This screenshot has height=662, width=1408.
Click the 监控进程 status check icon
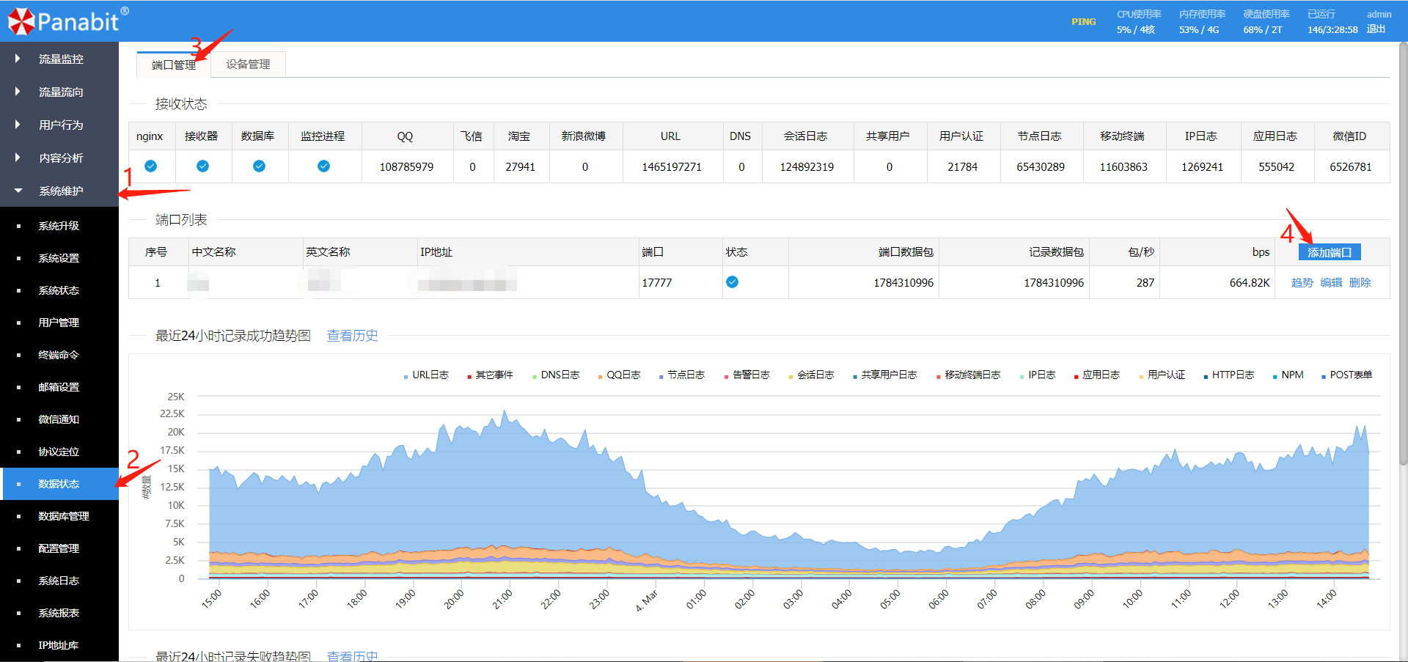click(x=323, y=166)
